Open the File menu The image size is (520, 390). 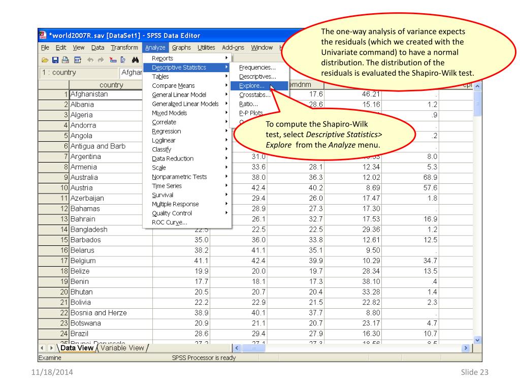click(x=45, y=47)
